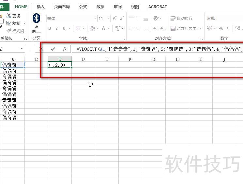Increase font size with larger A icon
Image resolution: width=243 pixels, height=184 pixels.
[x=114, y=19]
